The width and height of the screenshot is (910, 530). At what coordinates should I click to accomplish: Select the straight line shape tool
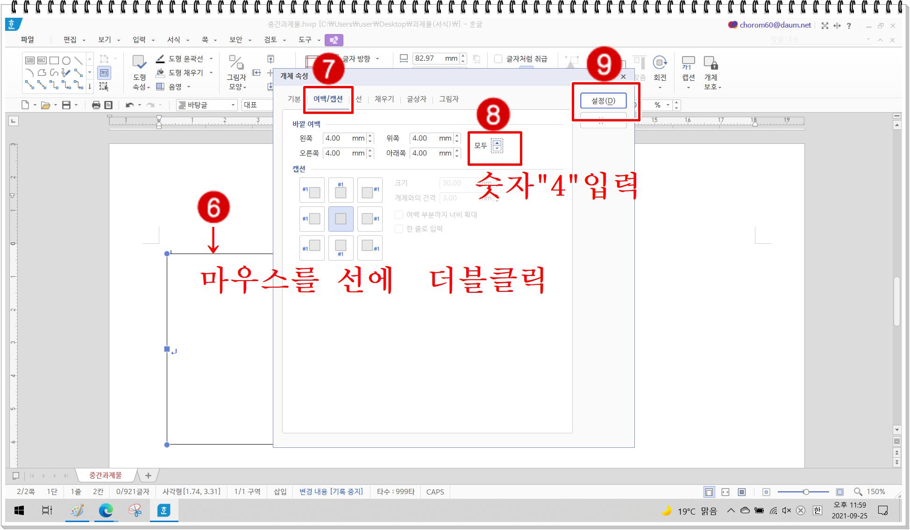[x=78, y=60]
